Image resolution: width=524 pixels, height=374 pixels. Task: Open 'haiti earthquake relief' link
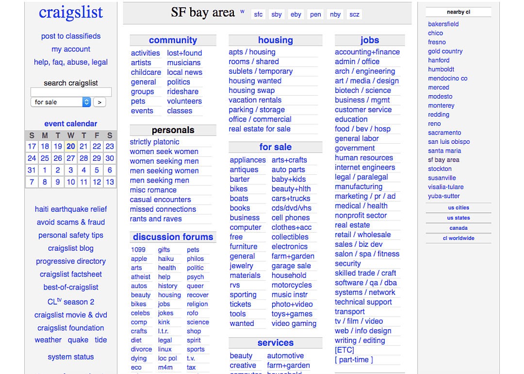(71, 209)
